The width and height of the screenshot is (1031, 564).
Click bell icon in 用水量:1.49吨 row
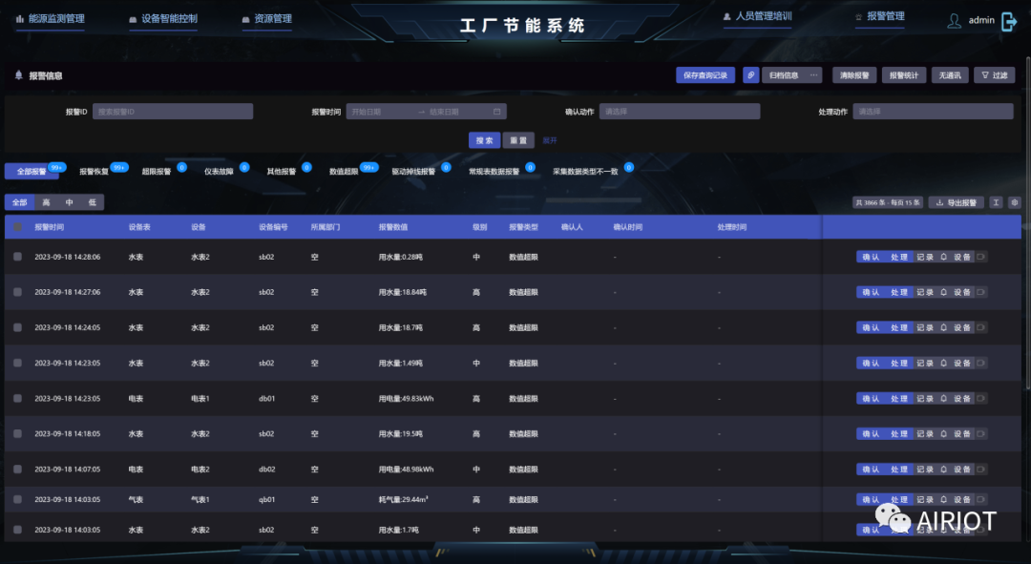pos(943,364)
